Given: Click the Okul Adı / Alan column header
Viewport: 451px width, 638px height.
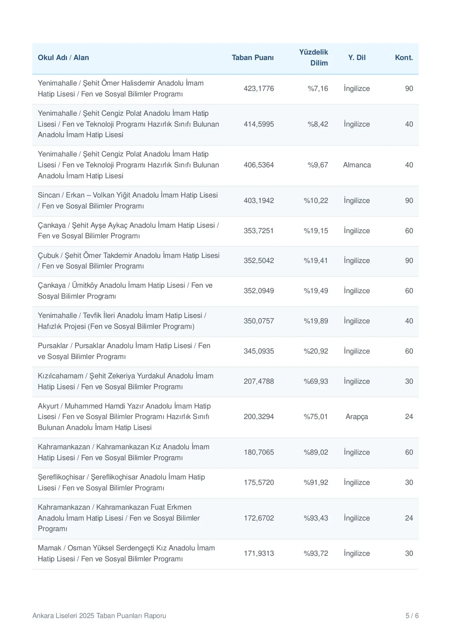Looking at the screenshot, I should tap(63, 57).
